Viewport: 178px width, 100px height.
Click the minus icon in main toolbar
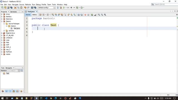pyautogui.click(x=74, y=7)
